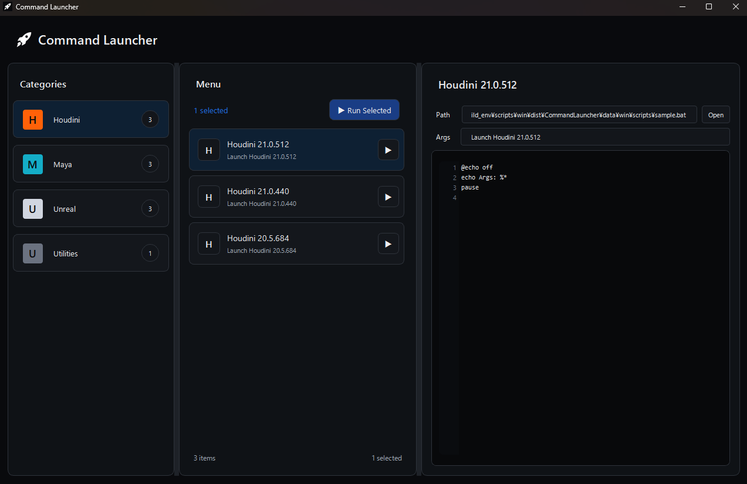This screenshot has width=747, height=484.
Task: Minimize the Command Launcher window
Action: (682, 7)
